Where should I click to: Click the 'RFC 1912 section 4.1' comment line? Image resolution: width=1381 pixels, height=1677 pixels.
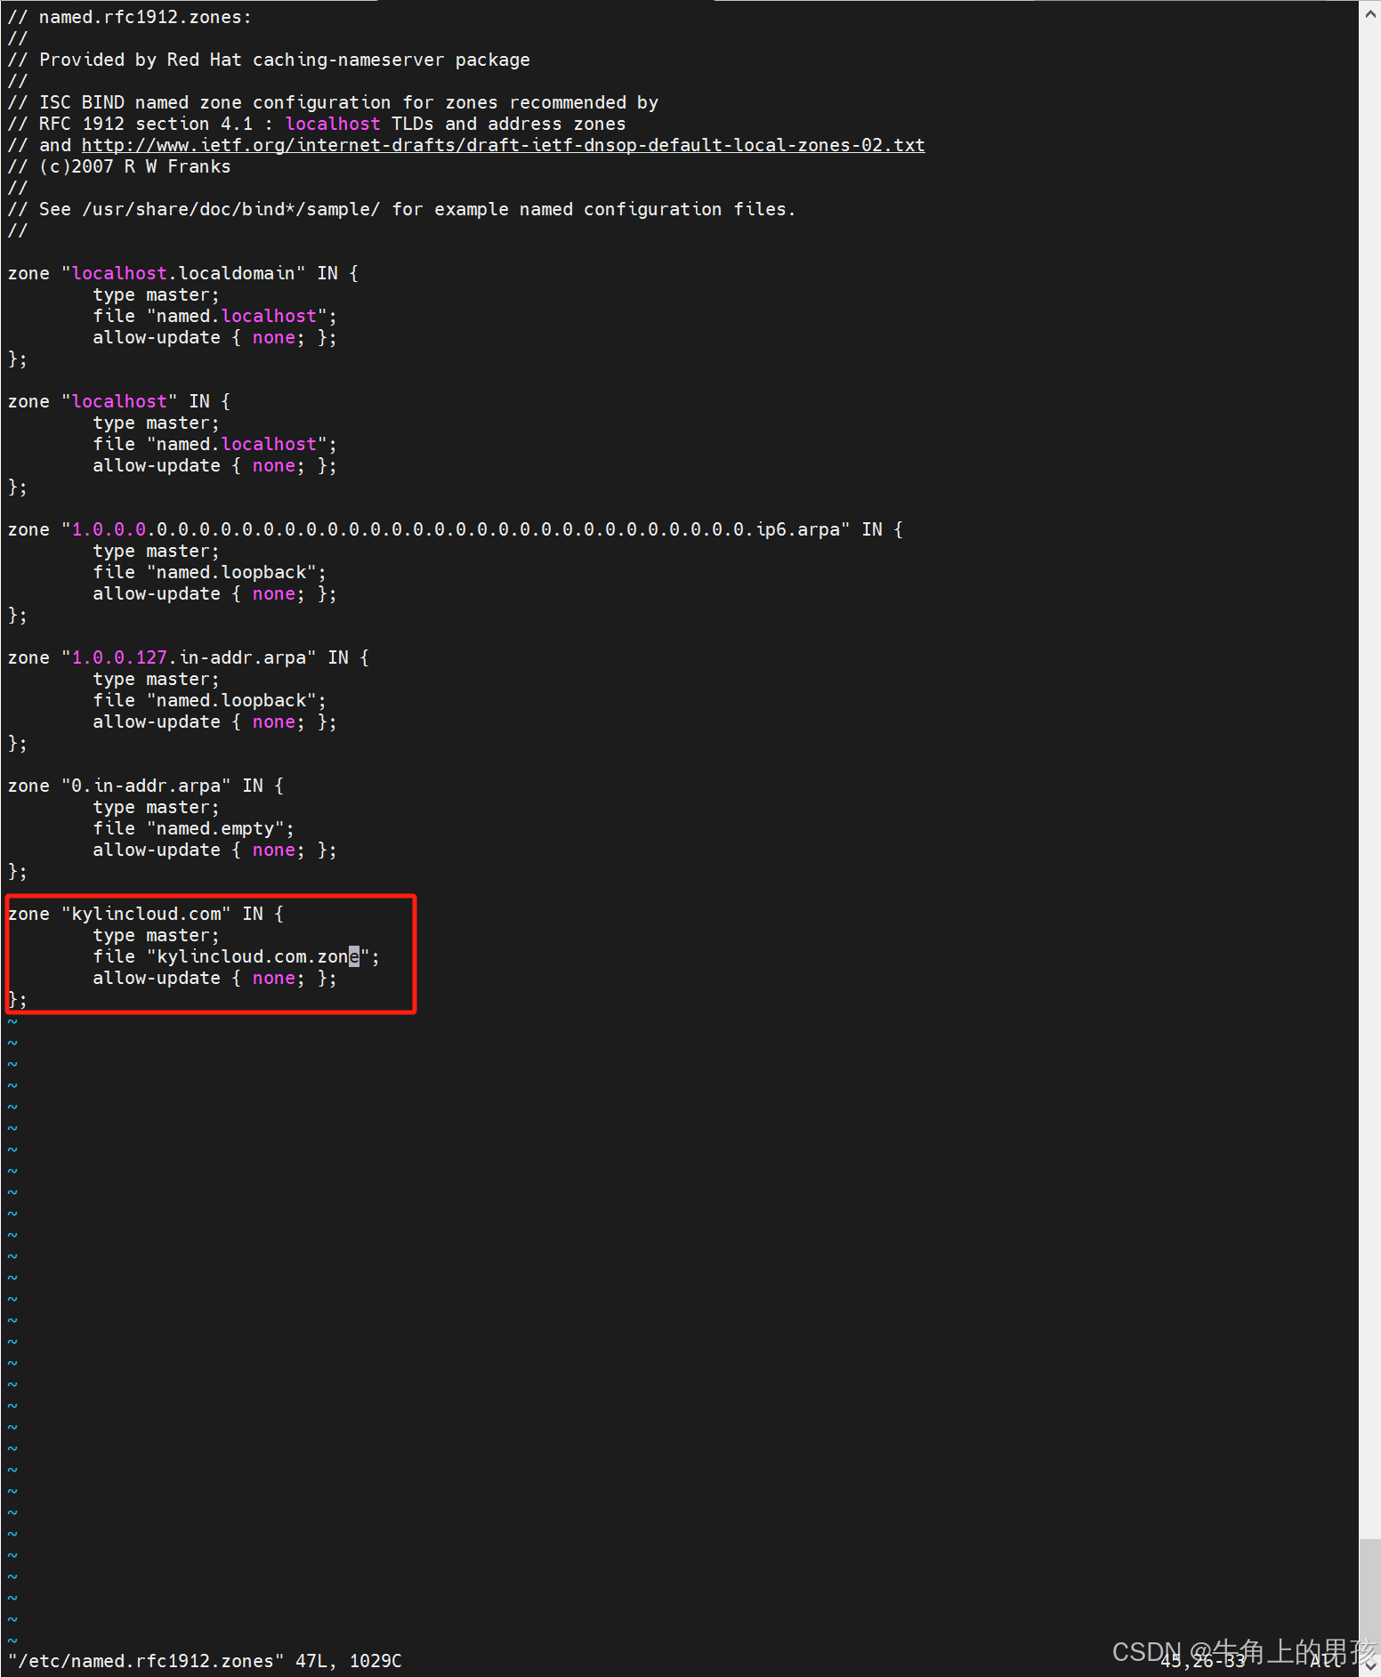pos(317,124)
